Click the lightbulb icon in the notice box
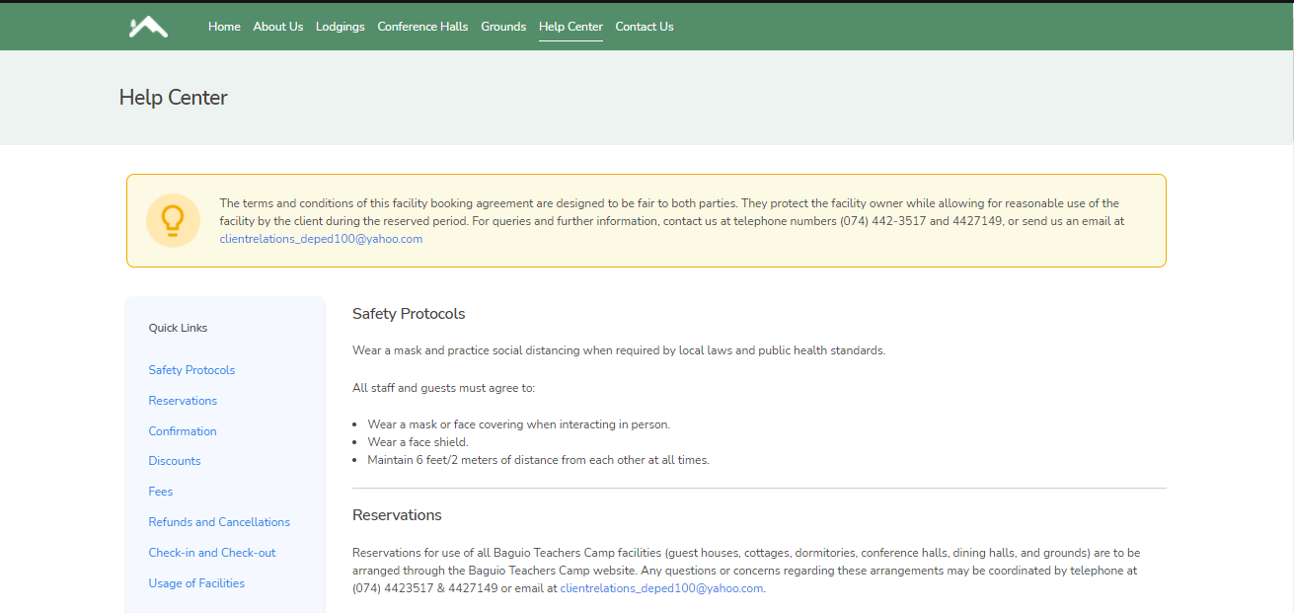 (173, 220)
